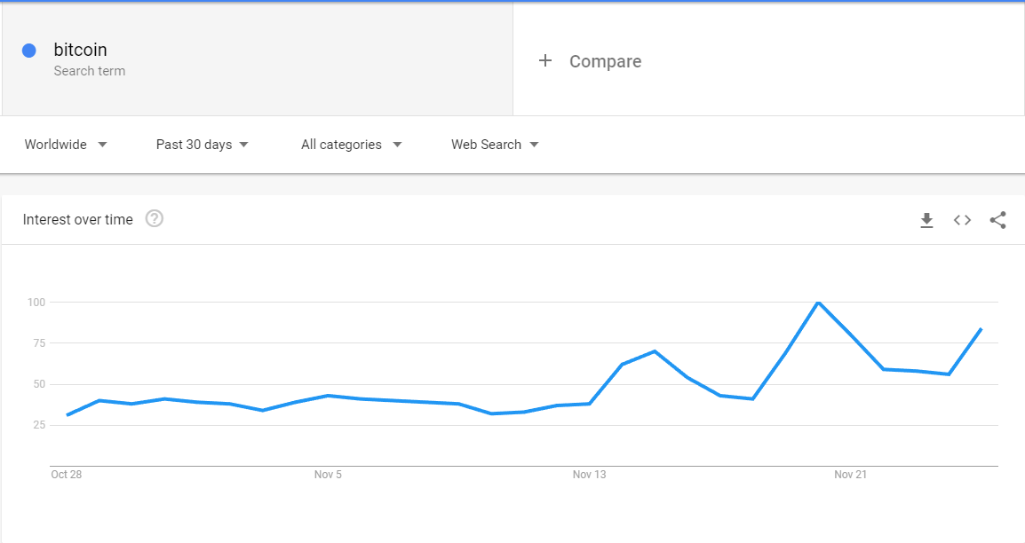Select the Nov 13 date label
Viewport: 1025px width, 543px height.
pos(589,475)
